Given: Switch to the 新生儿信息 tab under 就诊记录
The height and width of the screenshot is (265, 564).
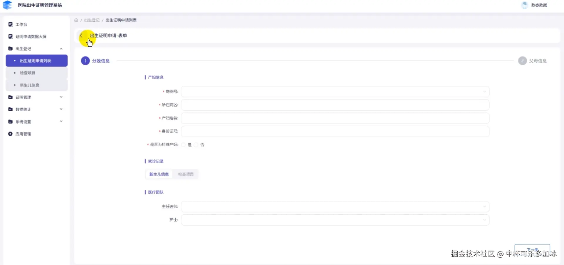Looking at the screenshot, I should coord(159,174).
